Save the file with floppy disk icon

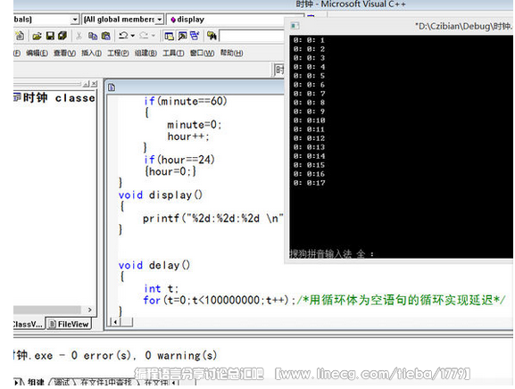click(50, 36)
